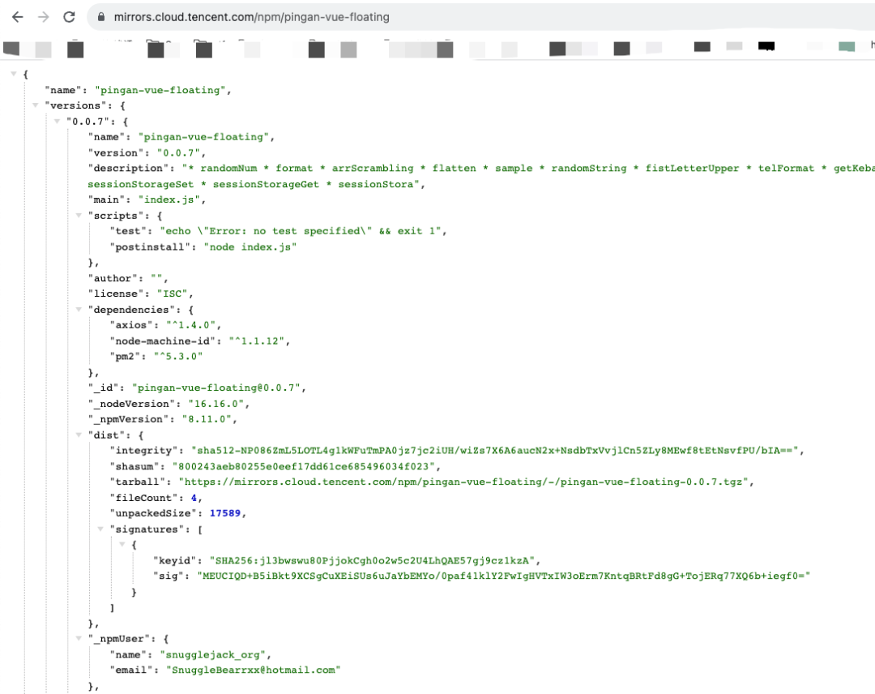Click the shasum hash value
The width and height of the screenshot is (875, 694).
[304, 466]
